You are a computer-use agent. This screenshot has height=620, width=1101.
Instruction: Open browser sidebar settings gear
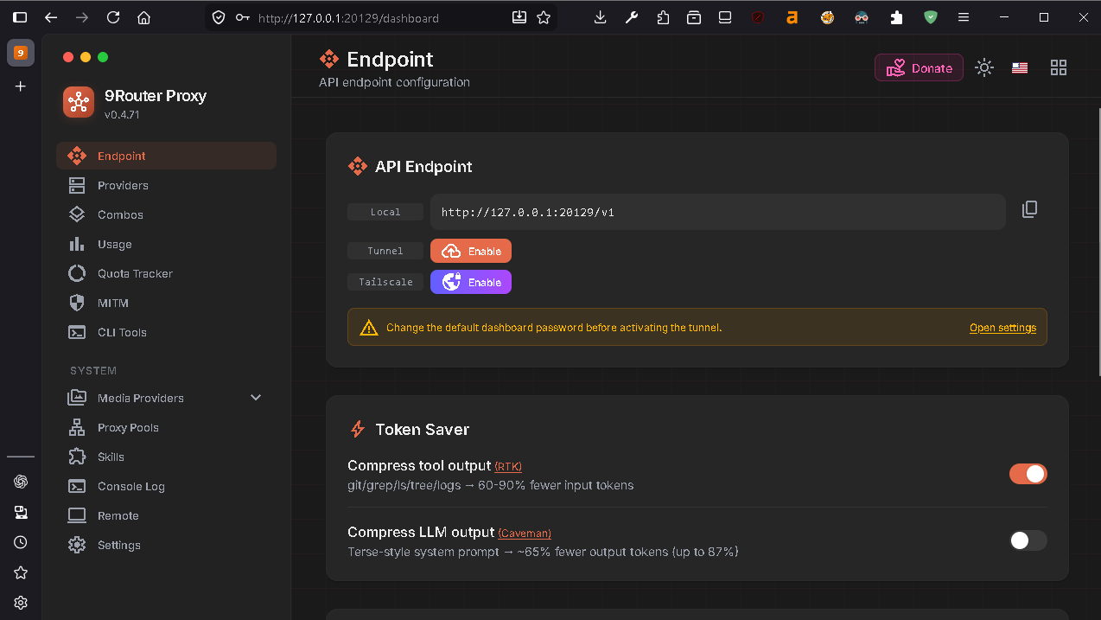click(21, 603)
